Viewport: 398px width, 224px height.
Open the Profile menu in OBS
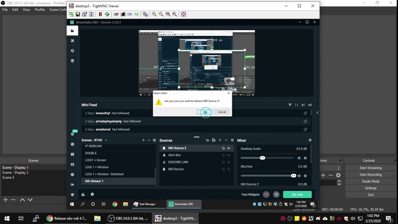(x=40, y=10)
